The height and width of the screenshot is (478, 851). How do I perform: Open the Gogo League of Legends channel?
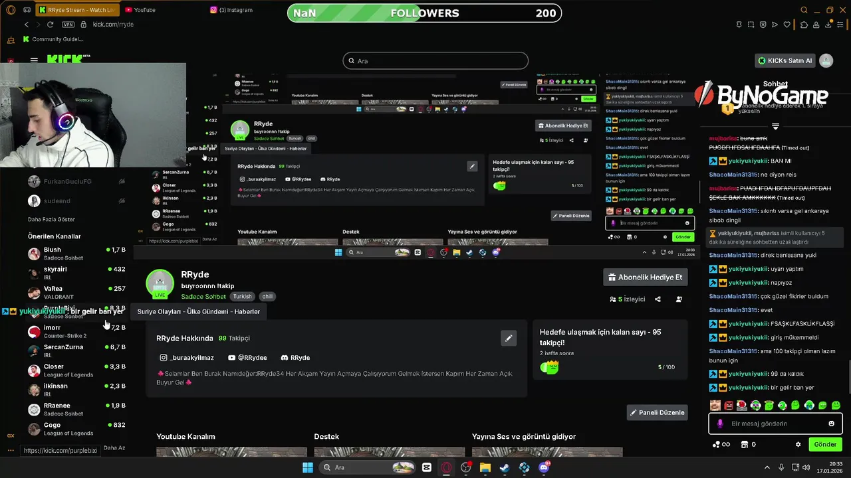(76, 428)
